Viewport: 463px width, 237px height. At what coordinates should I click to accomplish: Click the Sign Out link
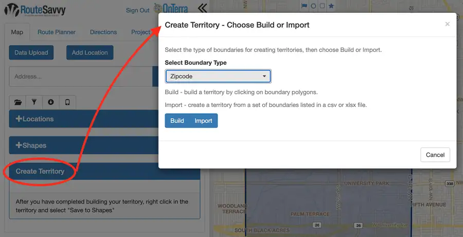[137, 10]
